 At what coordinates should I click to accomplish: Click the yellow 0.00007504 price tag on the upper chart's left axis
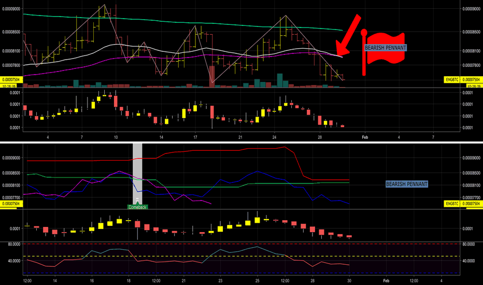click(x=11, y=79)
